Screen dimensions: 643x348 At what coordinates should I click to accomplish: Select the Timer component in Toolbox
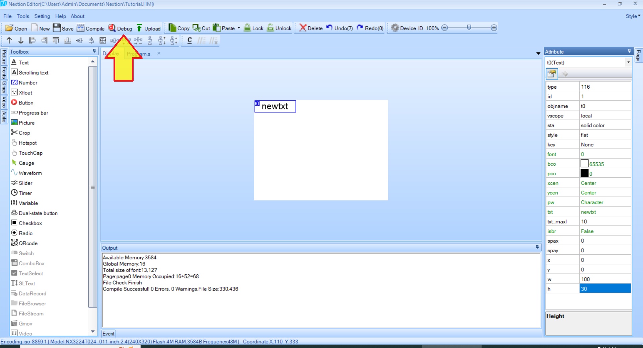(x=25, y=193)
